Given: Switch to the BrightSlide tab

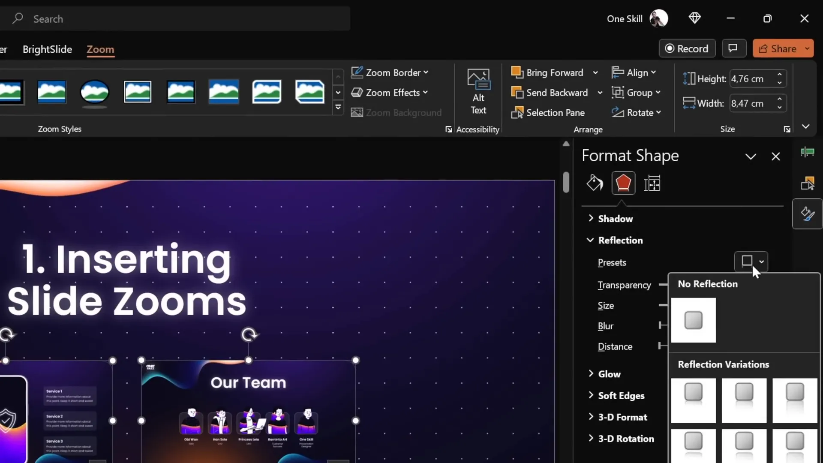Looking at the screenshot, I should tap(47, 49).
